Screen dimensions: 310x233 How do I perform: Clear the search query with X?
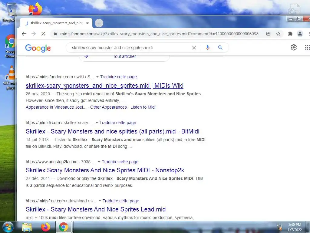(x=194, y=48)
